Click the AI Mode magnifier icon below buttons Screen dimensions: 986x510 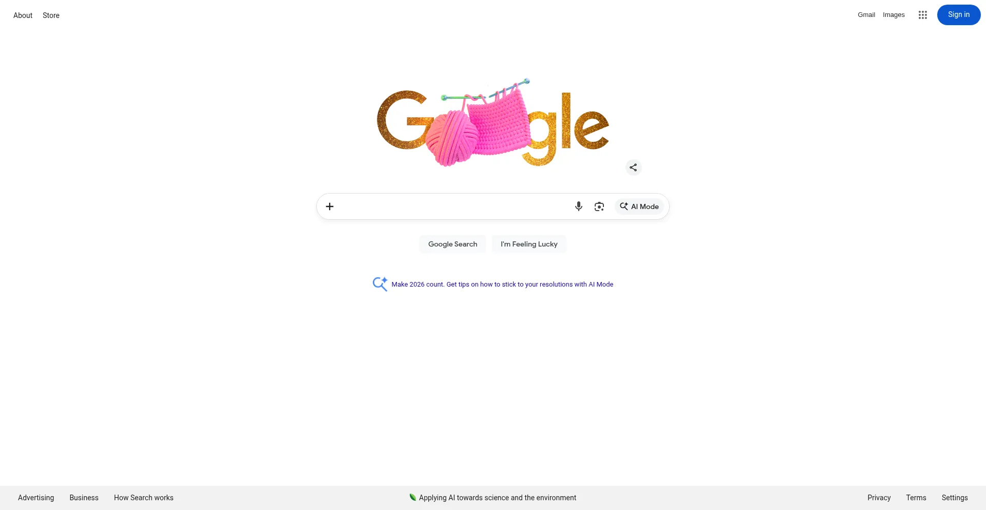(x=380, y=284)
